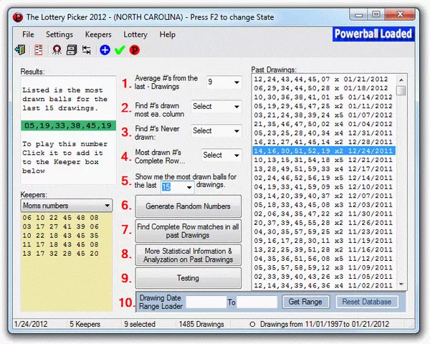Click the red list sheet toolbar icon
The image size is (430, 344).
tap(39, 49)
